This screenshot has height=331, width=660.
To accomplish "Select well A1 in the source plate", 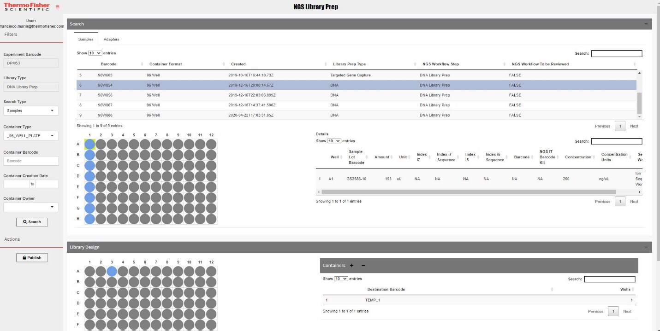I will (89, 145).
